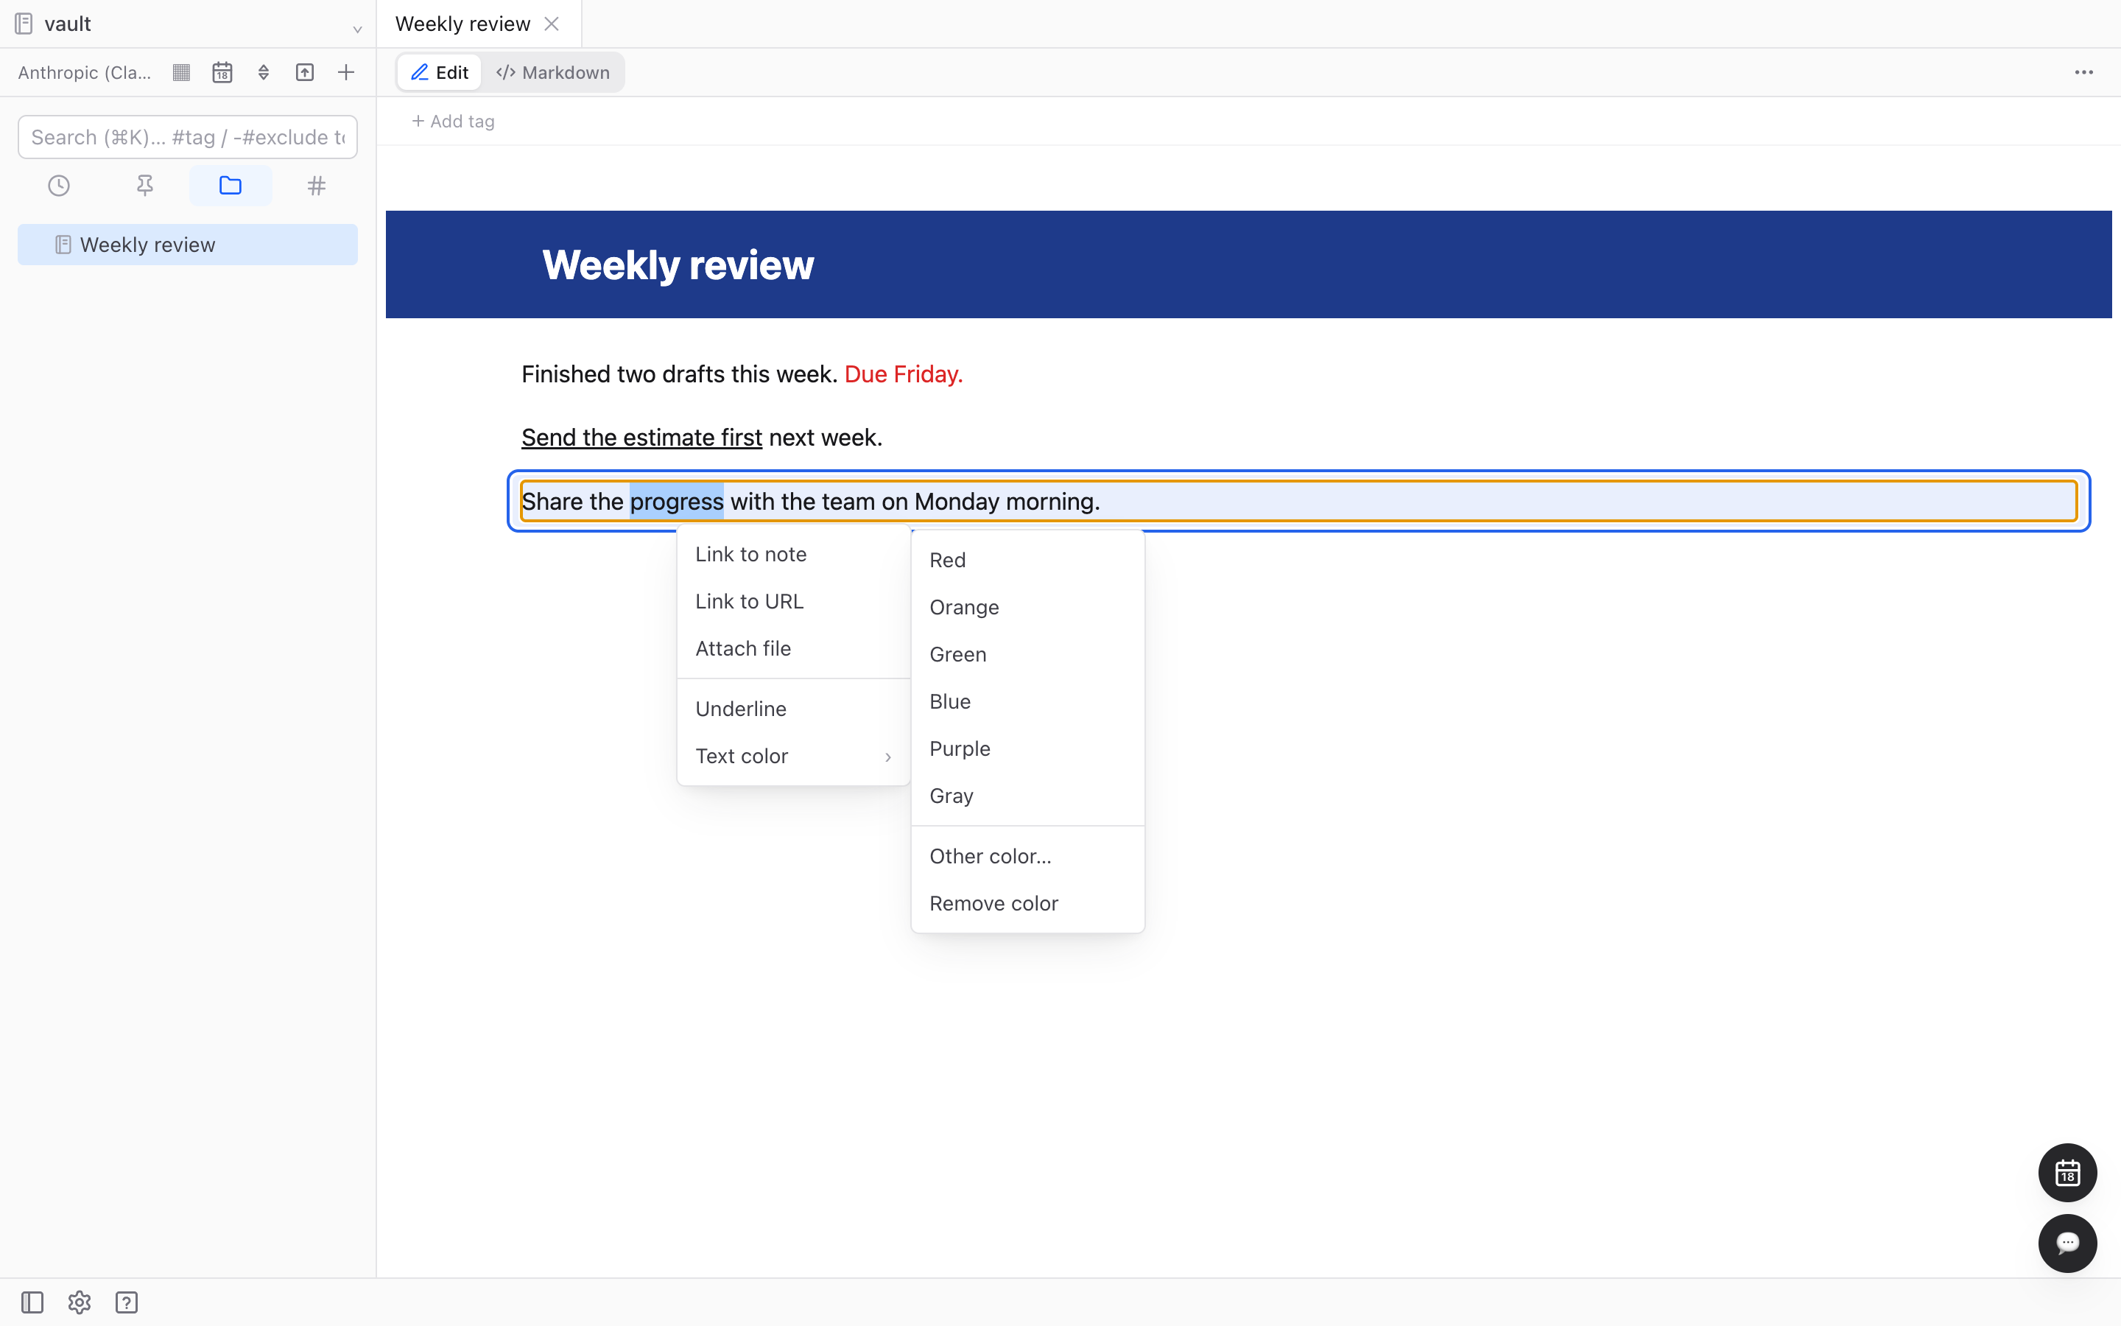
Task: Open the help question mark icon
Action: [x=127, y=1302]
